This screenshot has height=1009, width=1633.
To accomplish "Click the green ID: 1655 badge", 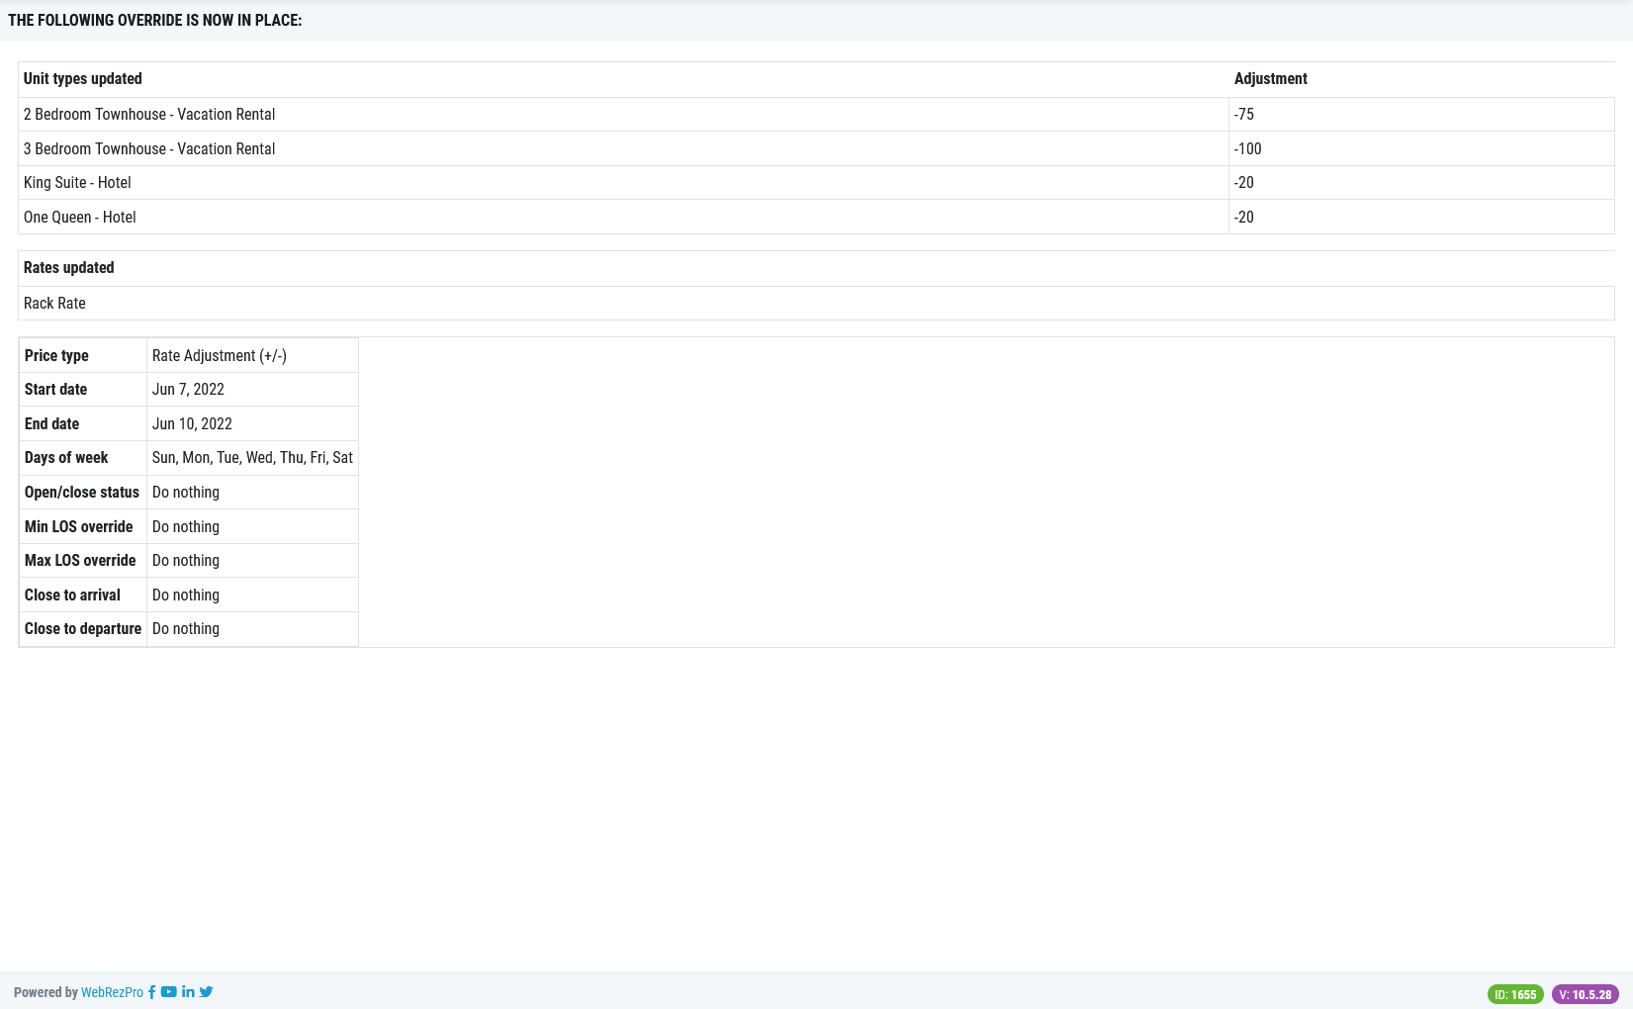I will click(1514, 994).
